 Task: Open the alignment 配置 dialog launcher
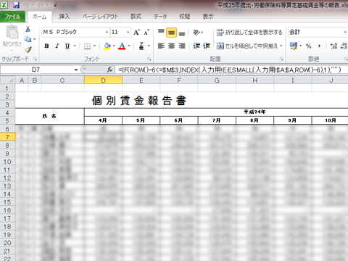tap(281, 59)
